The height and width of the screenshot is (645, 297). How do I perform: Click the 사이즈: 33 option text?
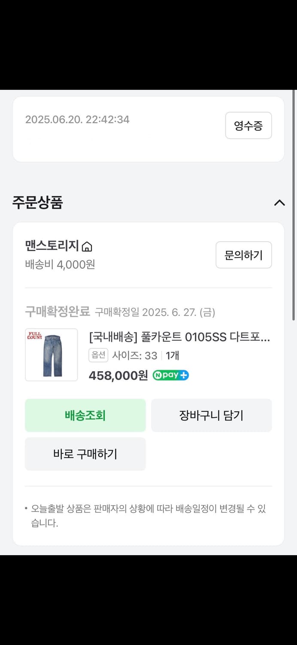tap(134, 356)
